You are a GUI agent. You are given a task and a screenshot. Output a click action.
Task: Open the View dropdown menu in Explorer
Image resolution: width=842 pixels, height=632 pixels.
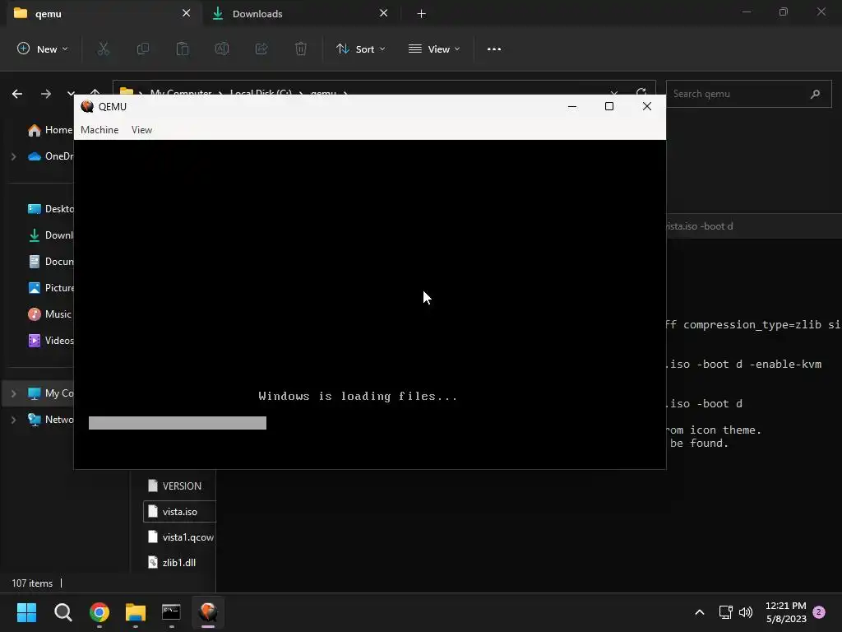pyautogui.click(x=434, y=49)
